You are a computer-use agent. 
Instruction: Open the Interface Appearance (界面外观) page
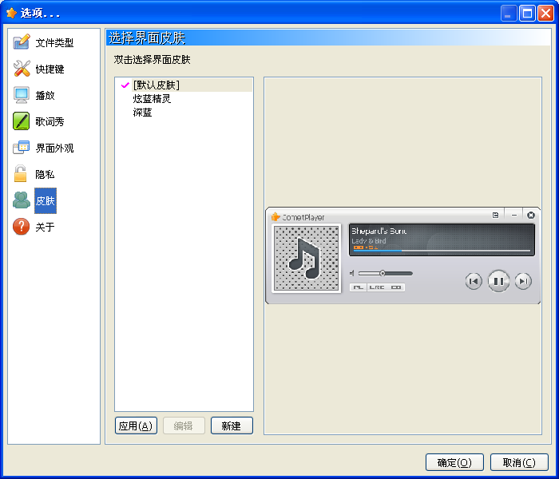pos(54,148)
